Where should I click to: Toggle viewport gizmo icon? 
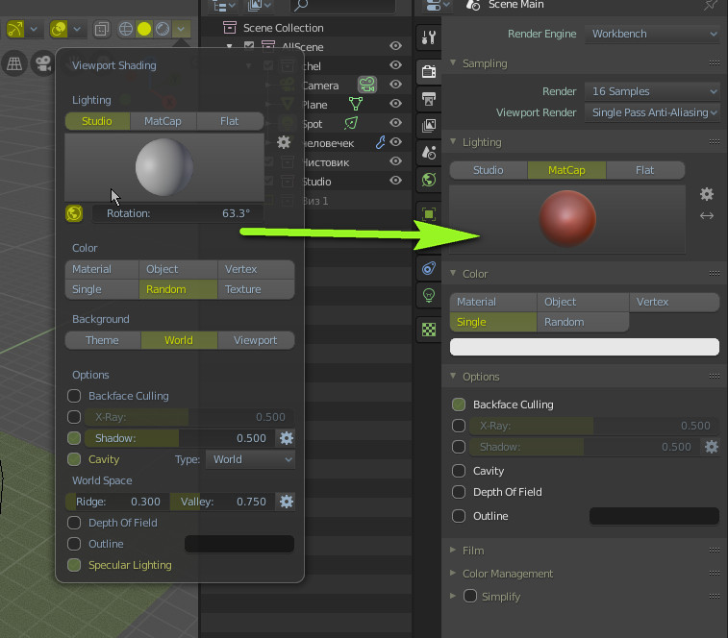click(x=15, y=29)
